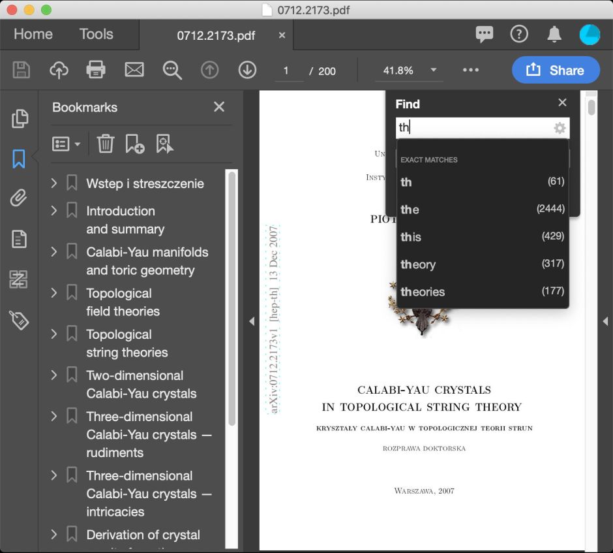Delete selected bookmark with trash icon
The image size is (613, 553).
pyautogui.click(x=106, y=144)
